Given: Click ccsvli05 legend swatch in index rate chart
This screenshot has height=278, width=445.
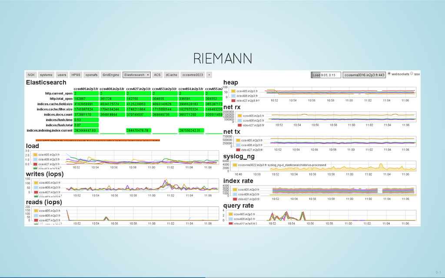Looking at the screenshot, I should [235, 189].
